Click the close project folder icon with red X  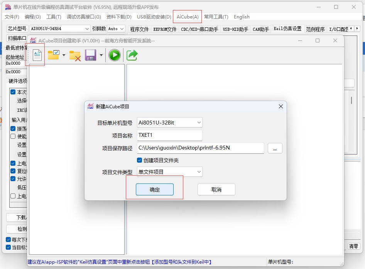(x=75, y=55)
